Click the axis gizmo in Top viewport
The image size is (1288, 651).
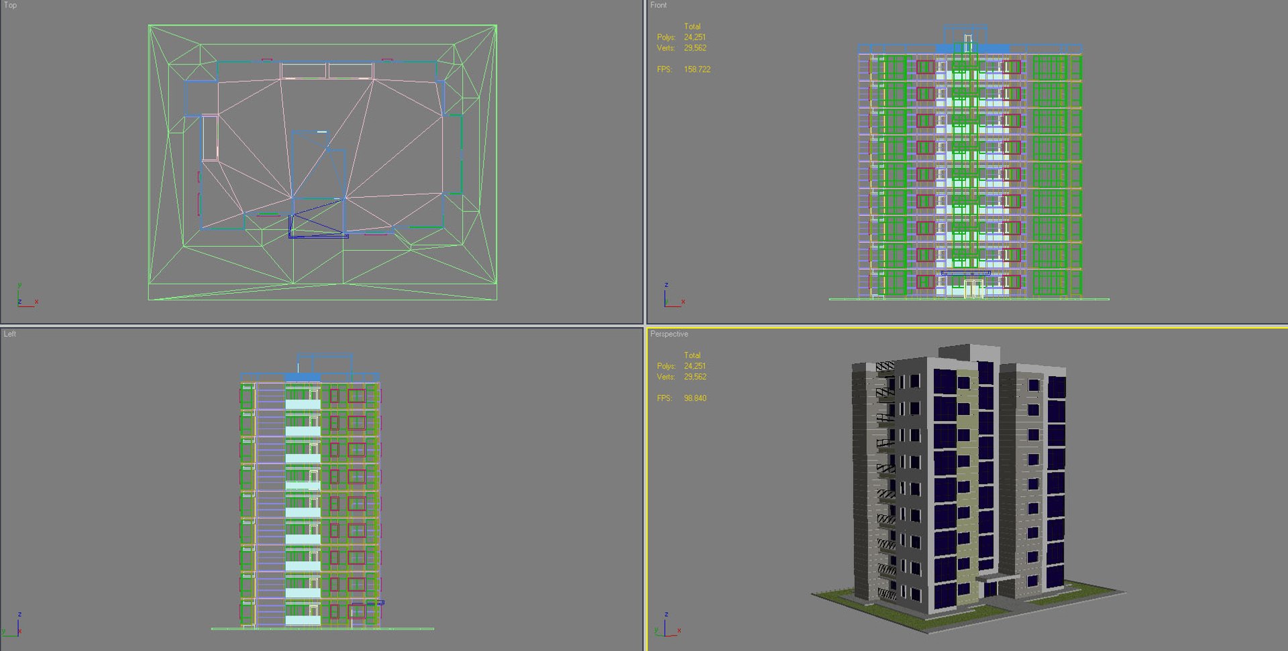pos(27,295)
